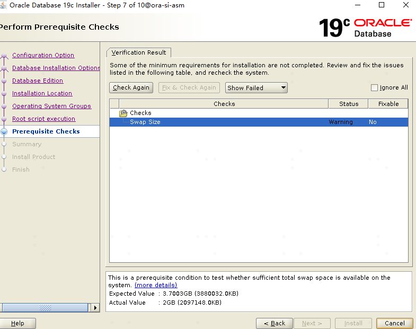Select the Swap Size row
Image resolution: width=416 pixels, height=329 pixels.
(259, 122)
